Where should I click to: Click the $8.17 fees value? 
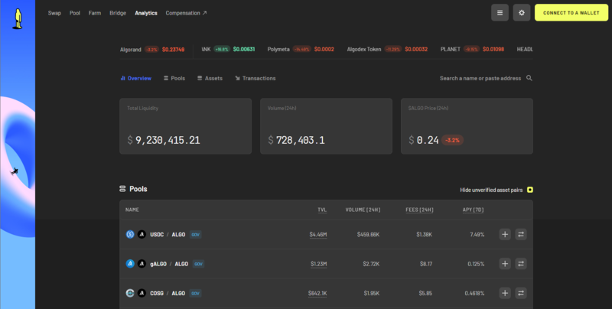pyautogui.click(x=426, y=264)
